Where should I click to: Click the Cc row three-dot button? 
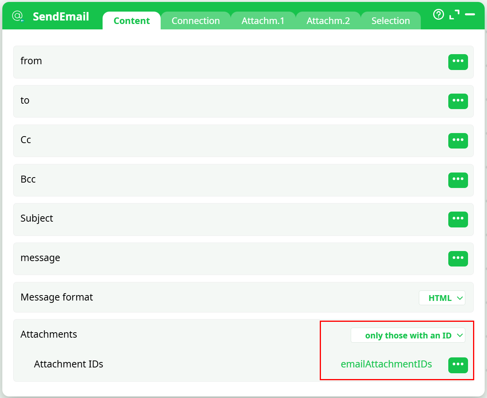[458, 140]
